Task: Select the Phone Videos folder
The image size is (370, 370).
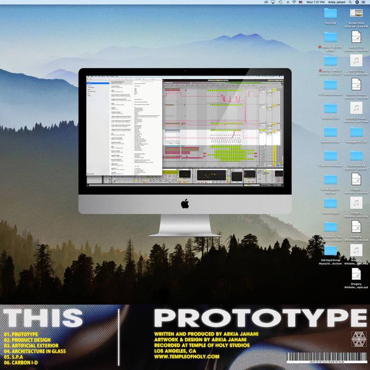Action: click(x=330, y=203)
